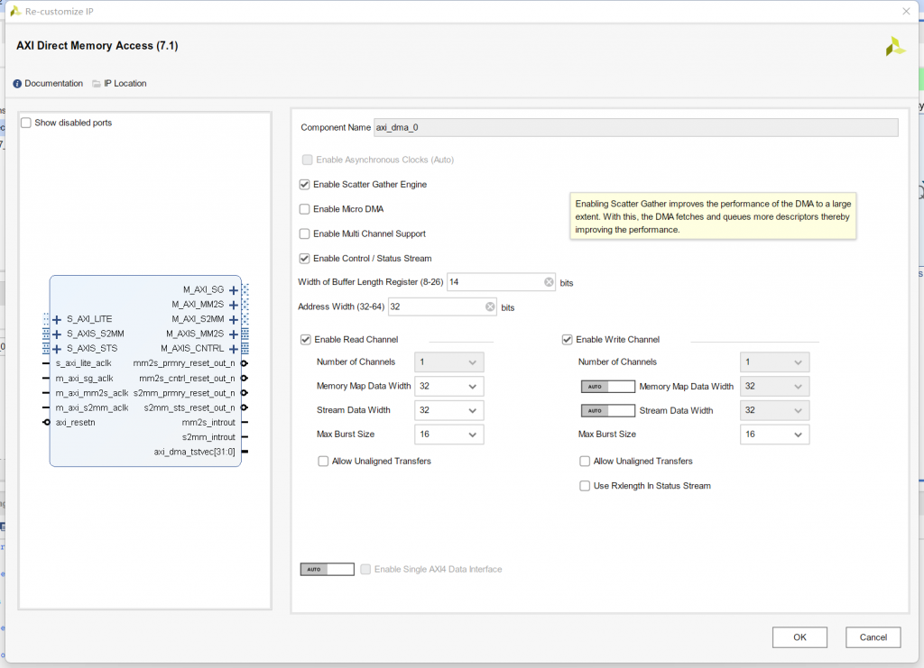This screenshot has width=924, height=668.
Task: Expand the M_AXIS_CNTRL interface plus icon
Action: (x=234, y=349)
